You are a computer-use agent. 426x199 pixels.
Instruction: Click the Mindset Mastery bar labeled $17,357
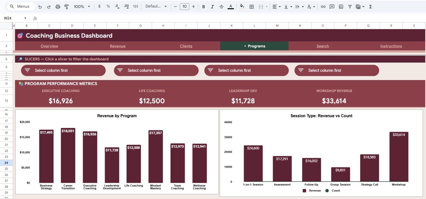point(155,156)
